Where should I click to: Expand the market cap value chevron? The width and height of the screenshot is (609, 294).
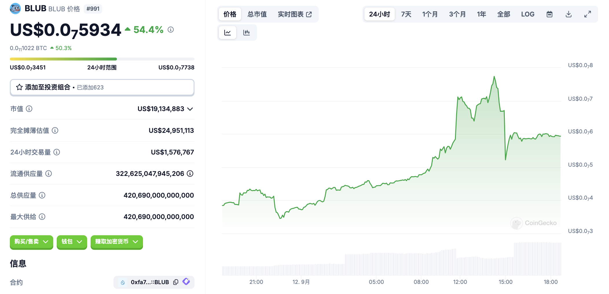[190, 109]
